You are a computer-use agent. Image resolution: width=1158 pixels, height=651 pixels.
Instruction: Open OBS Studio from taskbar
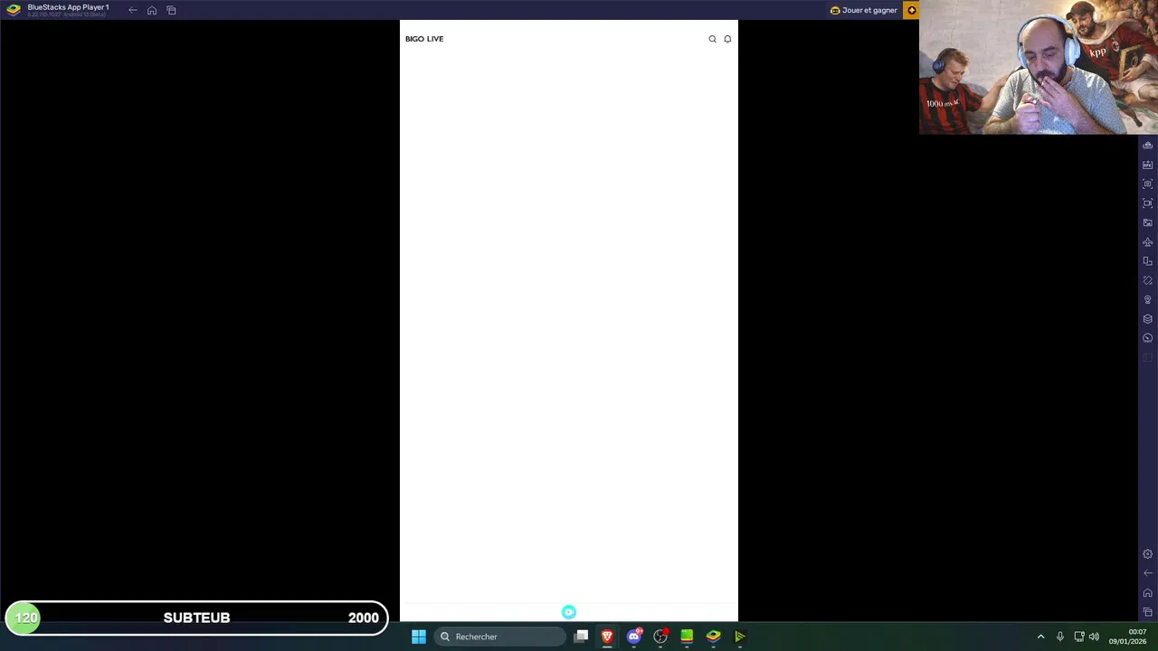coord(660,637)
